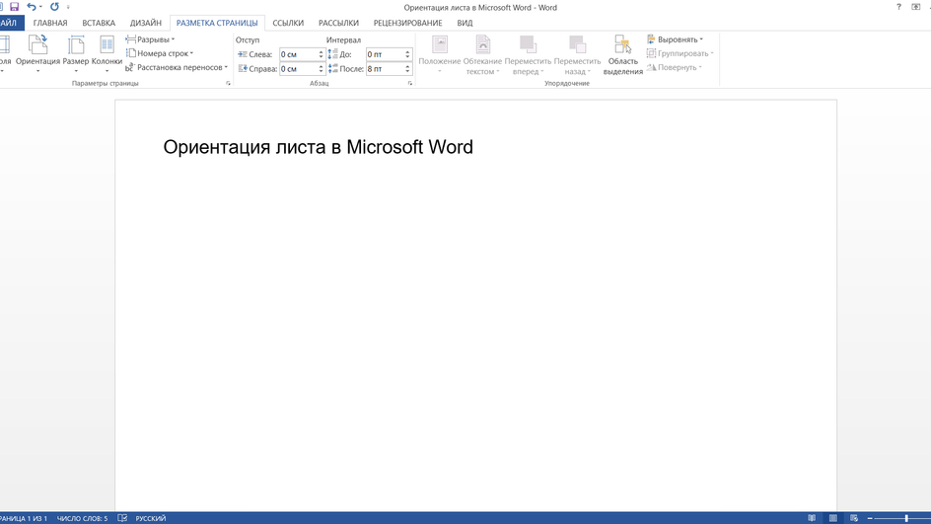Click the Справа right indent field
The image size is (931, 524).
coord(299,69)
